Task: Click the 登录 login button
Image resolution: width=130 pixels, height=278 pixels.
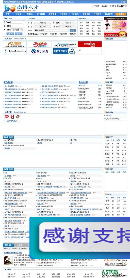Action: (x=10, y=34)
